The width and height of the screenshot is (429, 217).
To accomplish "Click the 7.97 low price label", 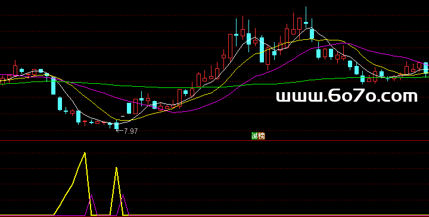I will [130, 131].
